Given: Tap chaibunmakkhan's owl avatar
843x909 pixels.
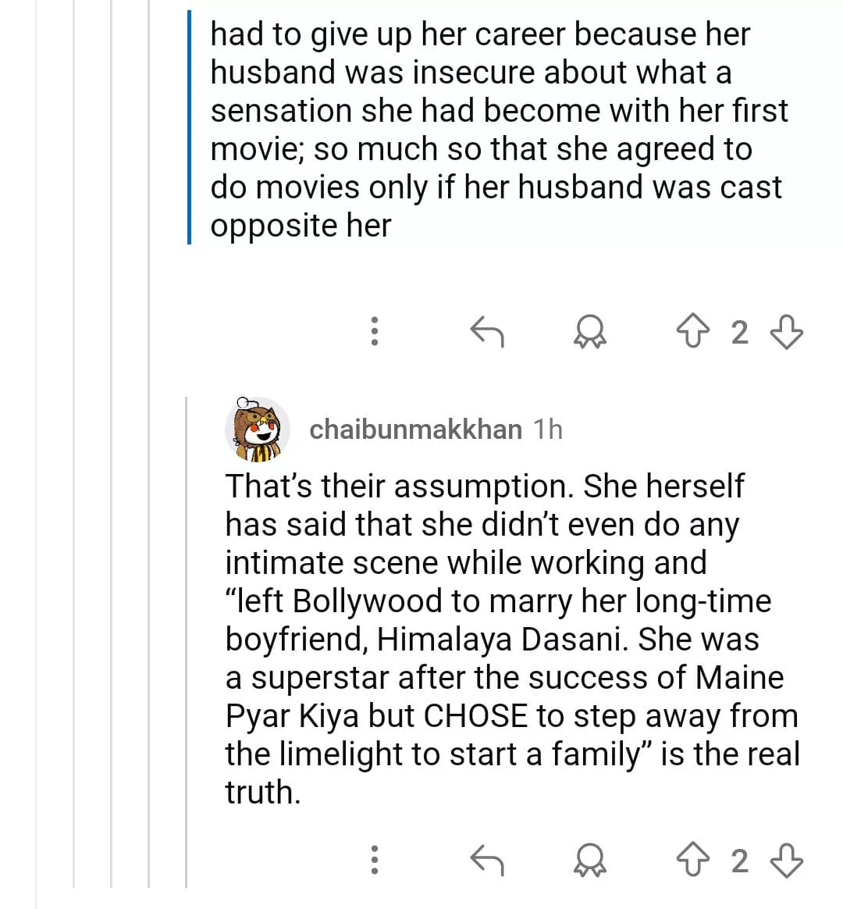Looking at the screenshot, I should [257, 430].
